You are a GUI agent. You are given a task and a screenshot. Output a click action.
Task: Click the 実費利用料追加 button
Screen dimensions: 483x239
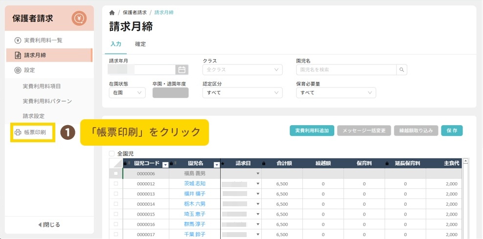click(312, 130)
